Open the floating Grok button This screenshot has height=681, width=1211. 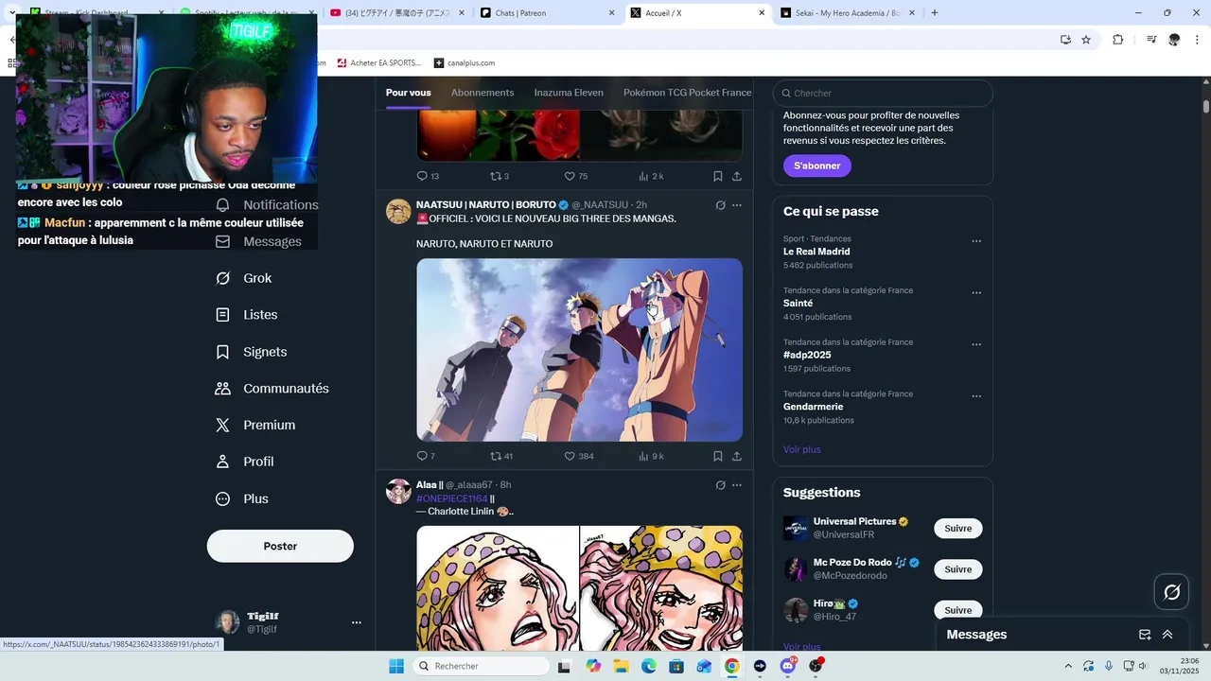(x=1171, y=592)
